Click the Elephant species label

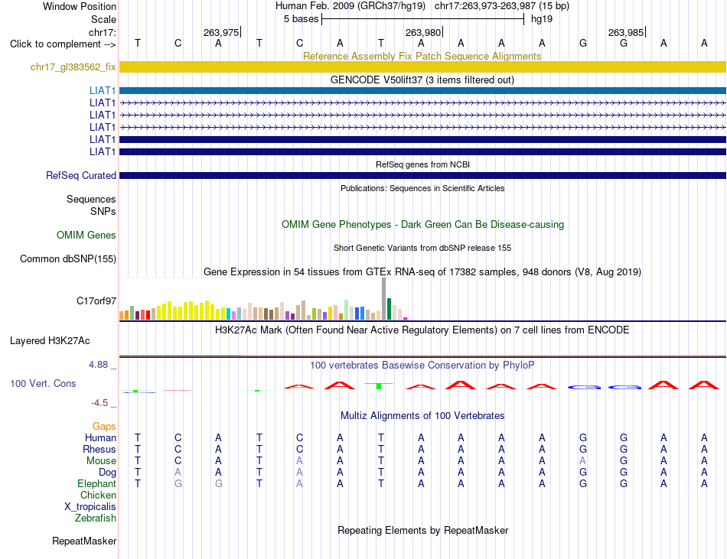(x=96, y=483)
